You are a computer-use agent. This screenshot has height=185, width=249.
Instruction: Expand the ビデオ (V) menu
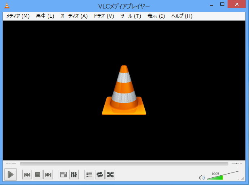click(104, 16)
